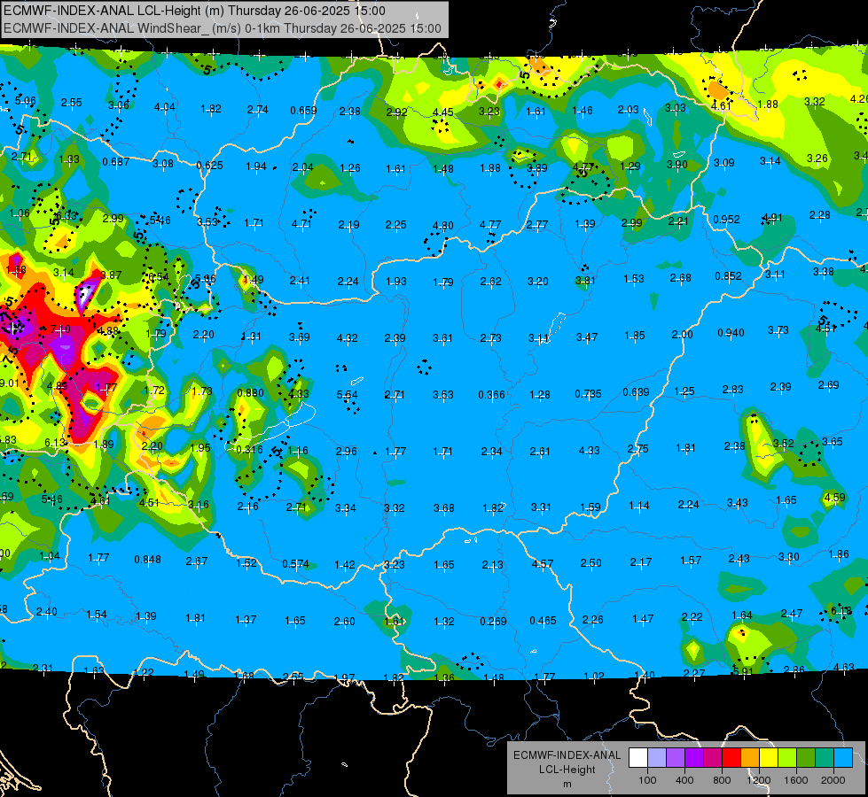Click the wind shear value 5.06

pos(26,101)
